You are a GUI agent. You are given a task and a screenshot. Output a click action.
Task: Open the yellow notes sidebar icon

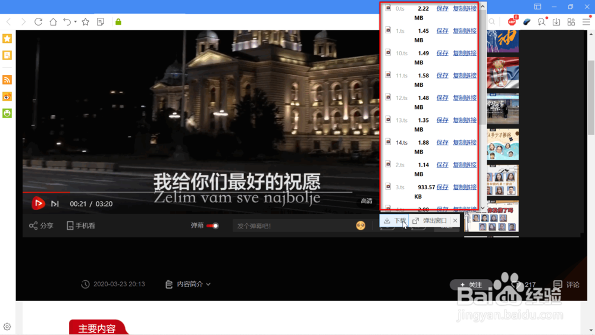point(7,55)
